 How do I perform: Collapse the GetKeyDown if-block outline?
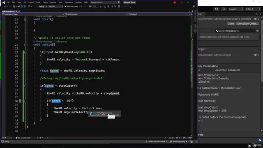(25, 52)
